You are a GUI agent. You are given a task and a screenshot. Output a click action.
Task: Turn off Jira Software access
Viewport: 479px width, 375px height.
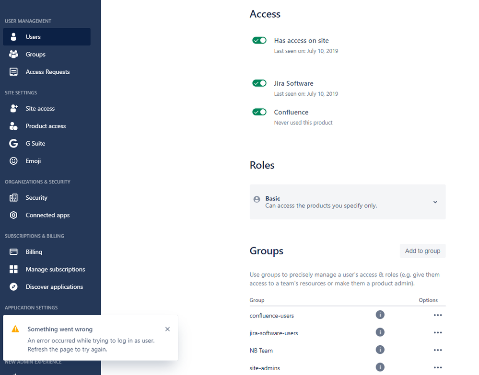click(x=259, y=83)
